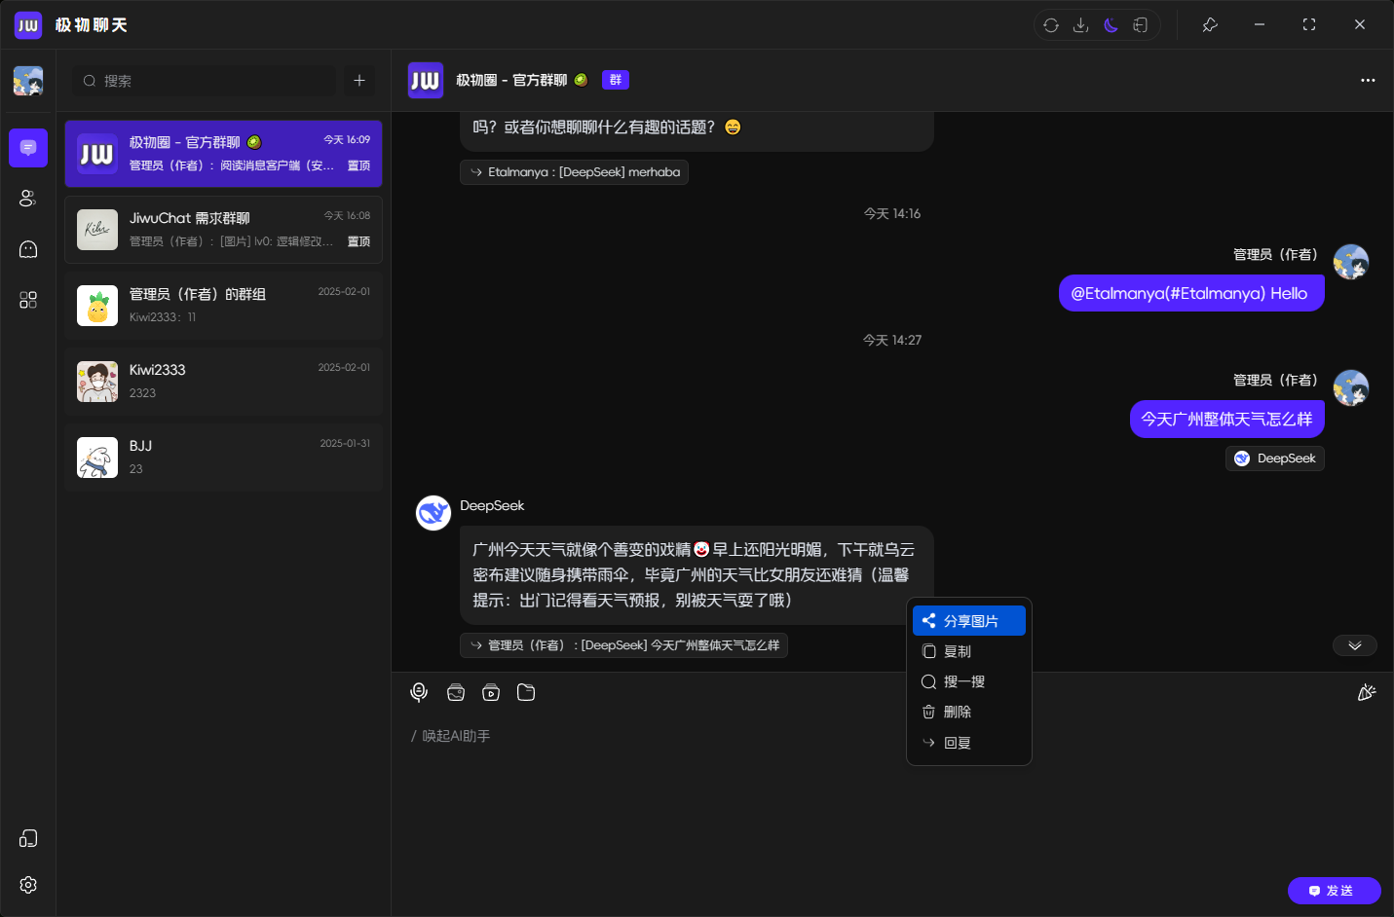Click the refresh/sync icon in title bar

[1051, 25]
